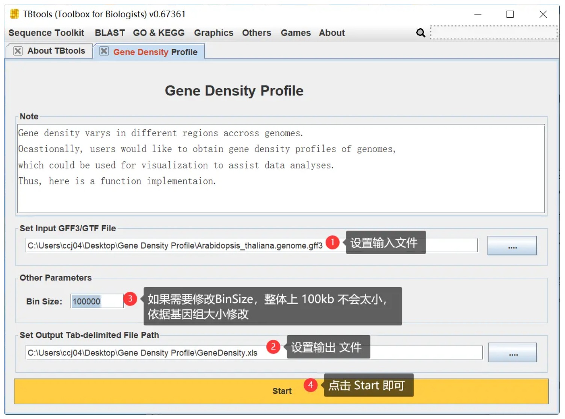Open the Sequence Toolkit menu
Image resolution: width=565 pixels, height=419 pixels.
pyautogui.click(x=46, y=33)
